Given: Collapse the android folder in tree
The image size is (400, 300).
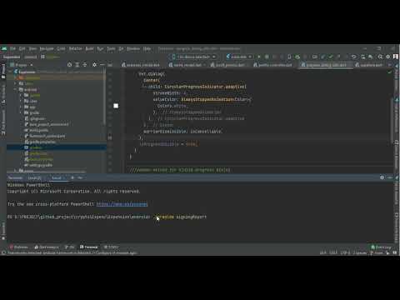Looking at the screenshot, I should [x=15, y=89].
